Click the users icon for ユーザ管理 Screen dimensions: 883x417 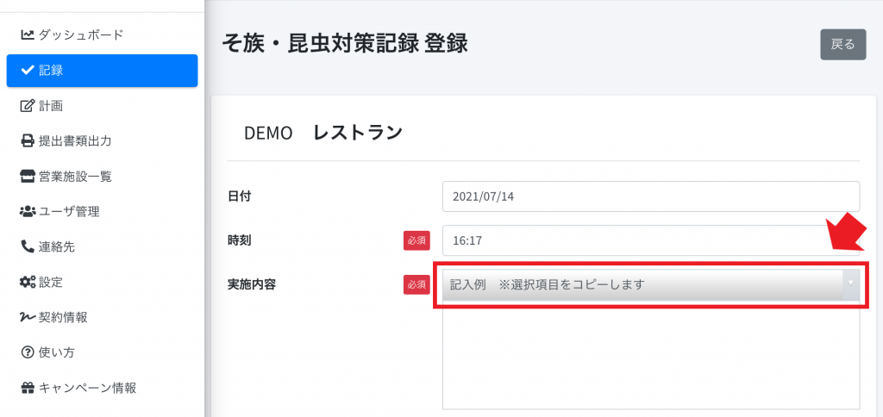27,212
